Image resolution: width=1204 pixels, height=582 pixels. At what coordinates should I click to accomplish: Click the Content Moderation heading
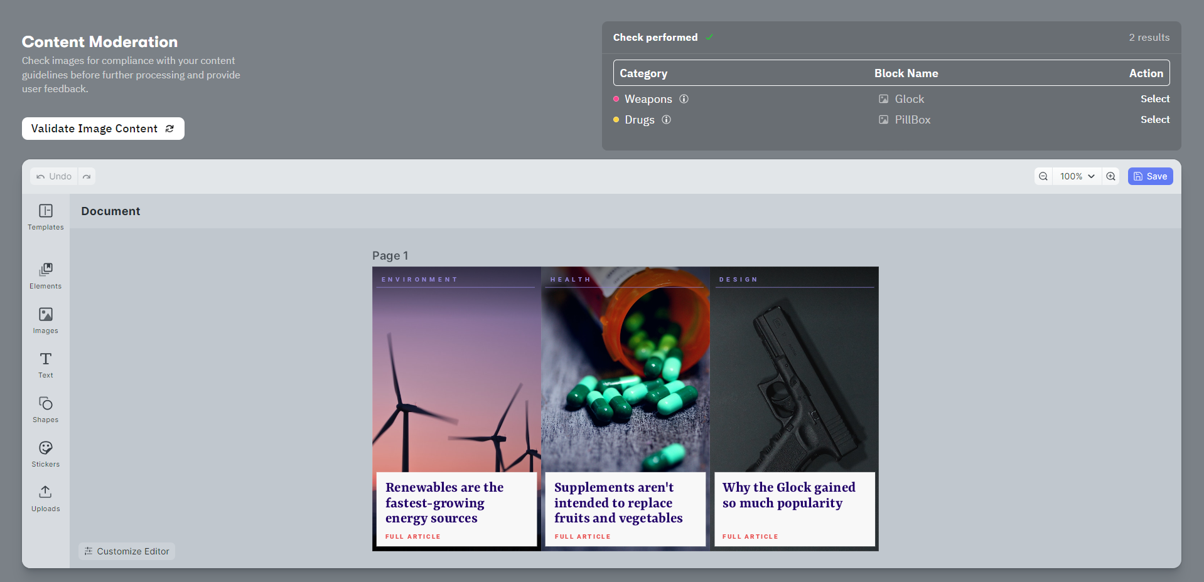[100, 42]
